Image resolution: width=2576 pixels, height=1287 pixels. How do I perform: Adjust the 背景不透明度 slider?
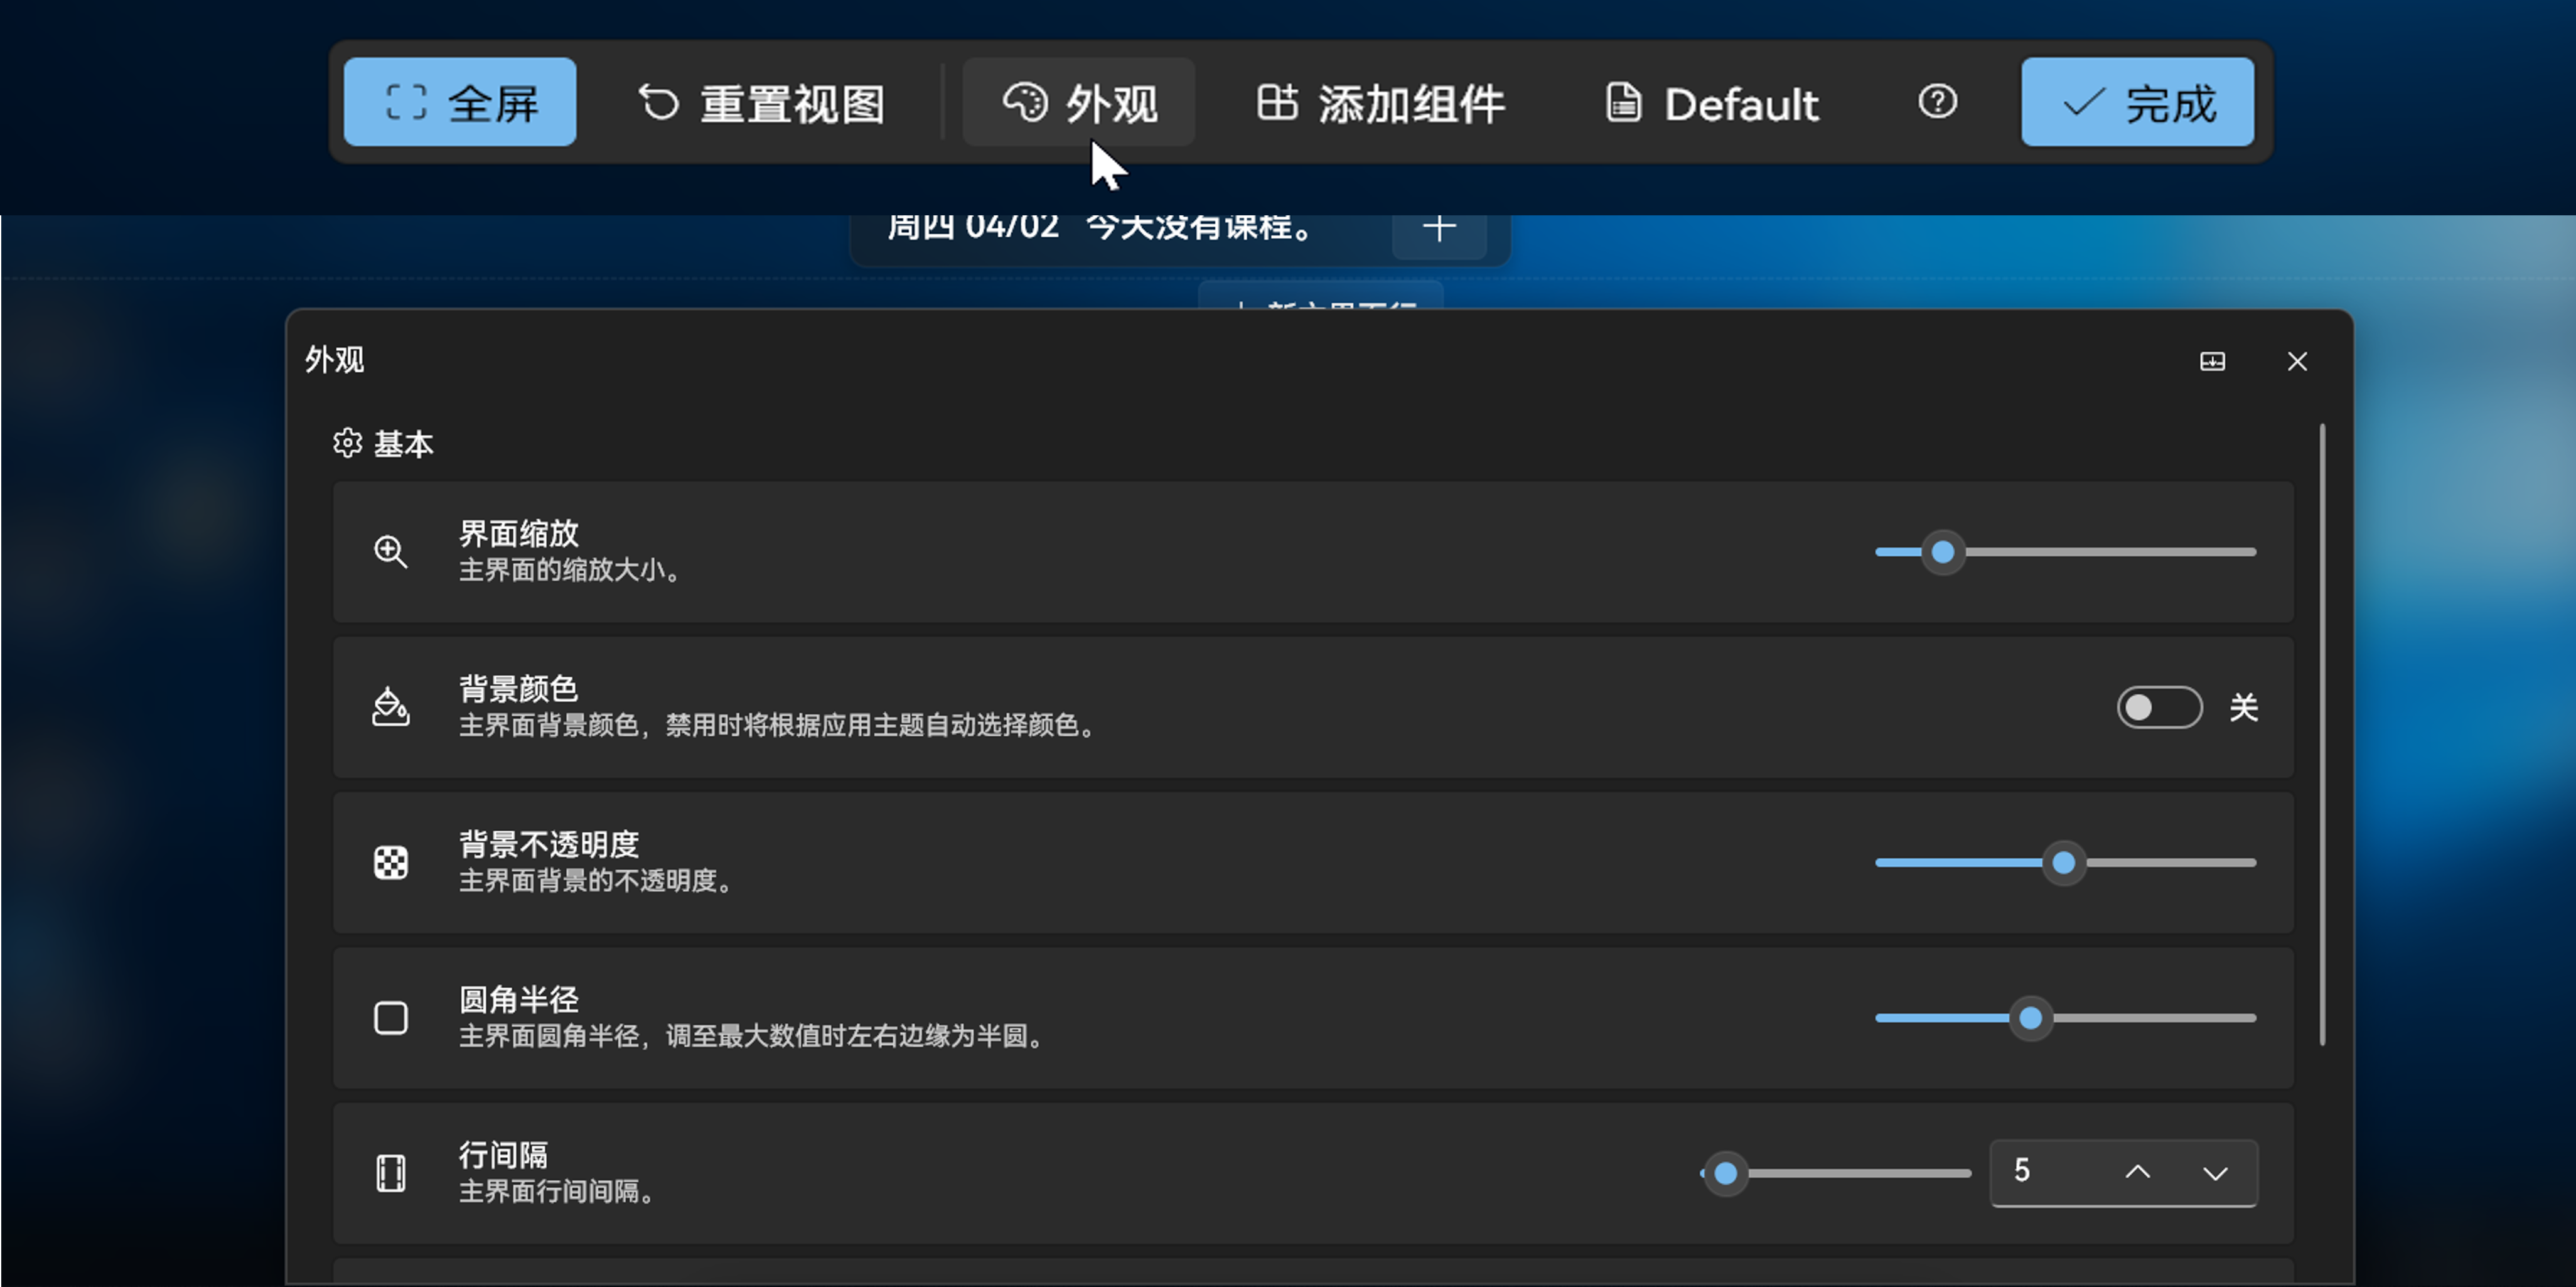tap(2063, 862)
